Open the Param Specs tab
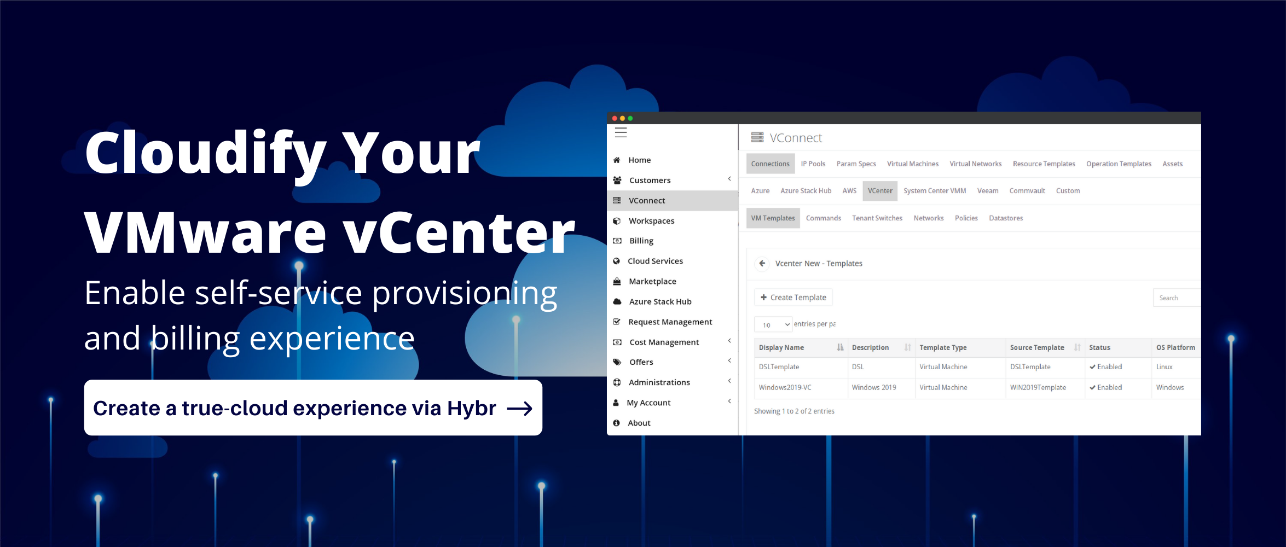This screenshot has width=1286, height=547. tap(856, 164)
